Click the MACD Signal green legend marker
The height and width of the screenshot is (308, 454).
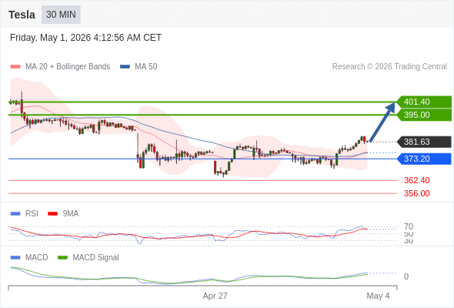(x=62, y=258)
